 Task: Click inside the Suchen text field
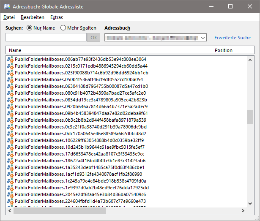pos(46,38)
